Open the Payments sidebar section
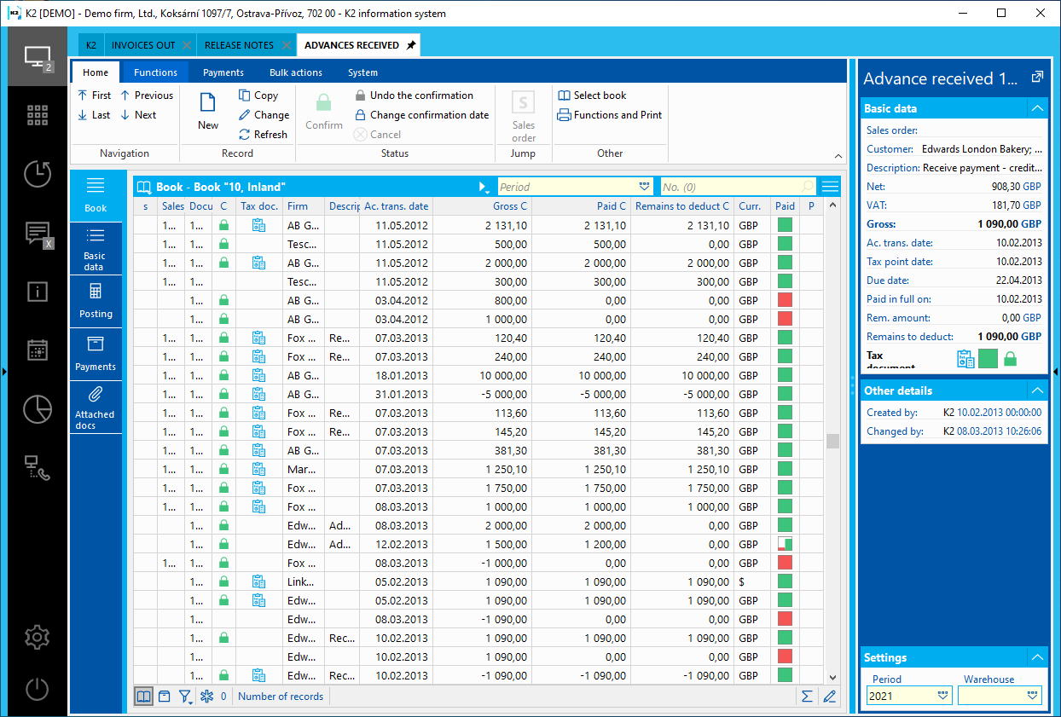 tap(96, 354)
